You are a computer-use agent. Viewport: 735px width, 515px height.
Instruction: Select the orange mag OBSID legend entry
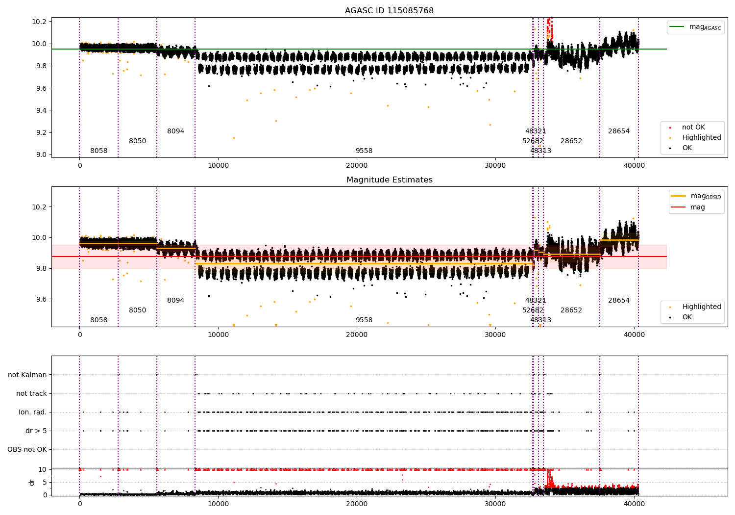pos(696,196)
